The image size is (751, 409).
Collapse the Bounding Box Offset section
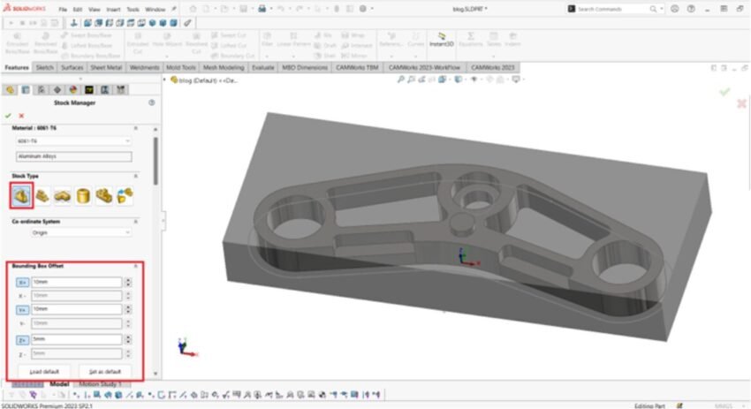pyautogui.click(x=135, y=266)
